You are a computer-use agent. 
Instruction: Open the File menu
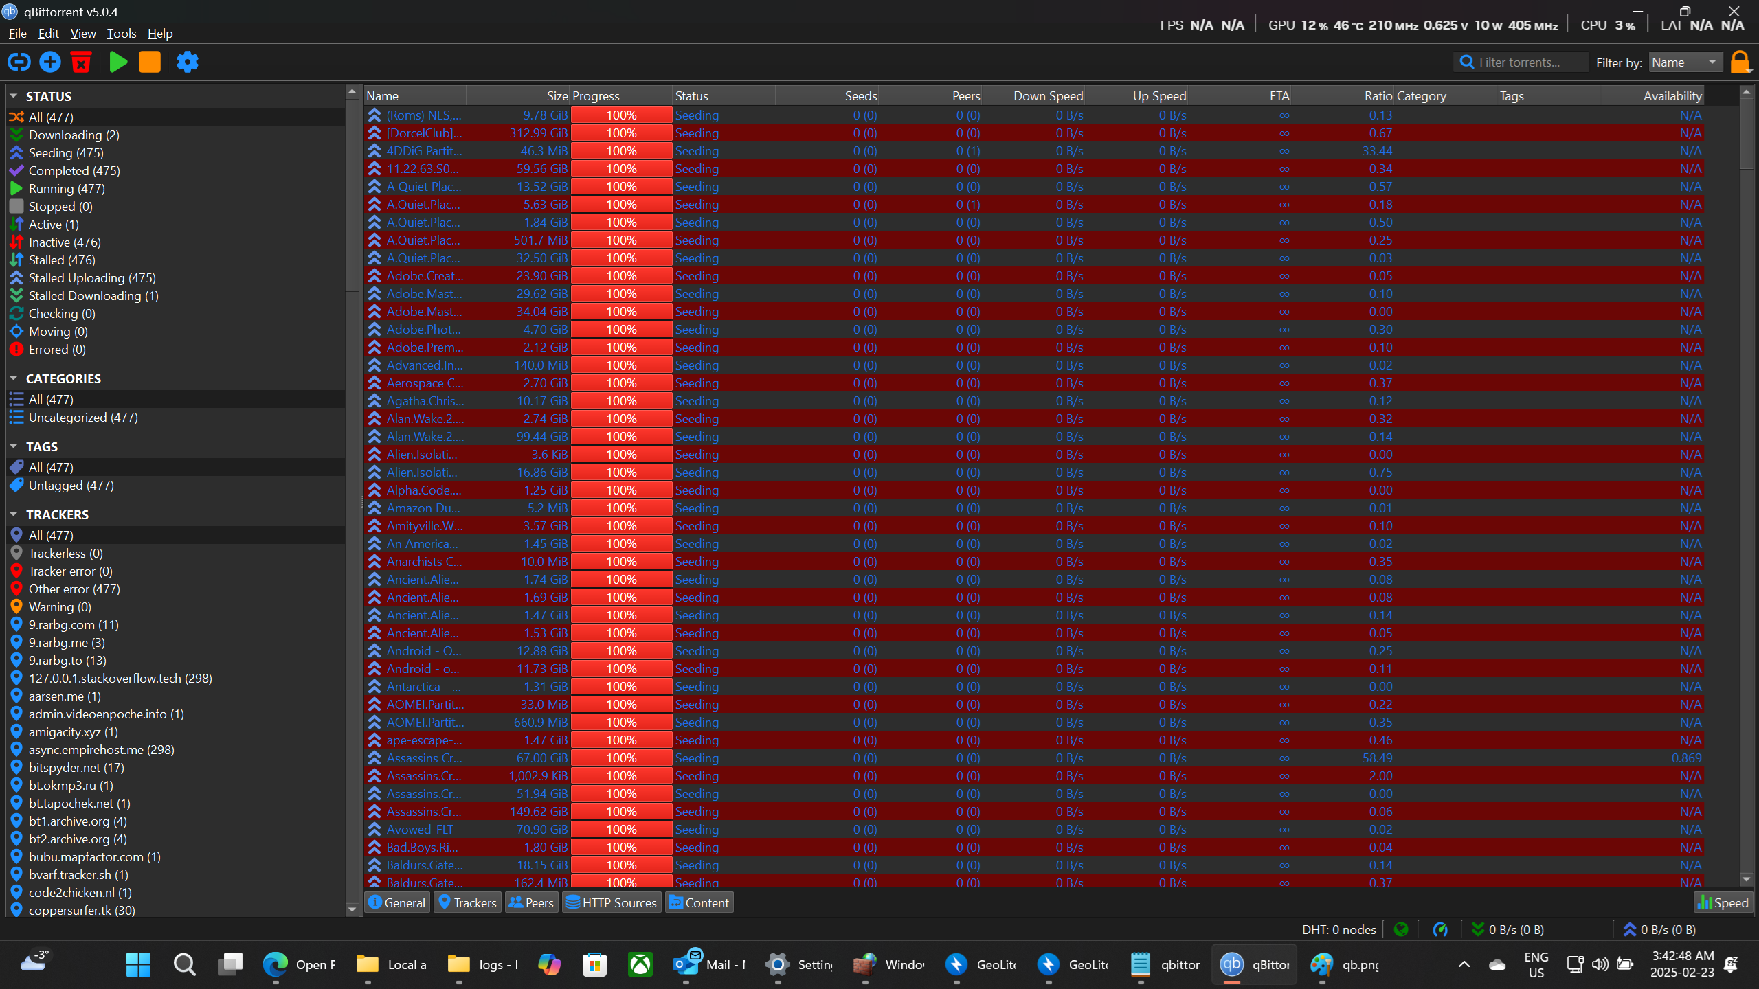(x=17, y=33)
